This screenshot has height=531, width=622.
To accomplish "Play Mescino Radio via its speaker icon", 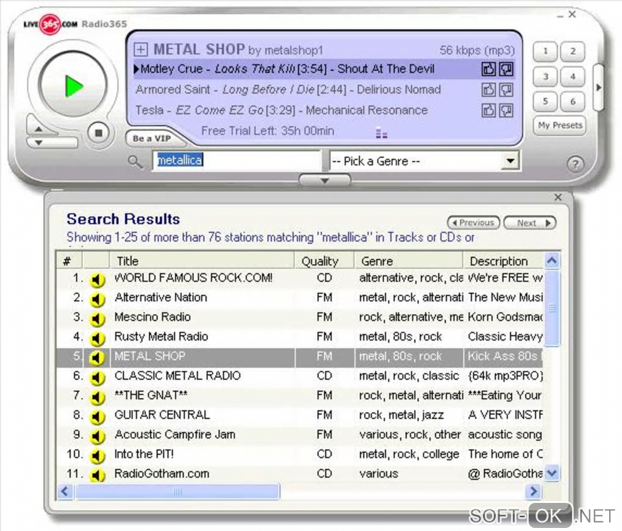I will 97,319.
